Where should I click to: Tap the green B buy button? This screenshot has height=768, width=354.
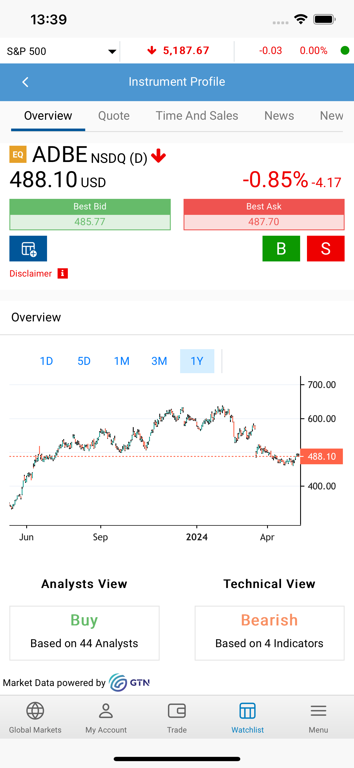[281, 249]
